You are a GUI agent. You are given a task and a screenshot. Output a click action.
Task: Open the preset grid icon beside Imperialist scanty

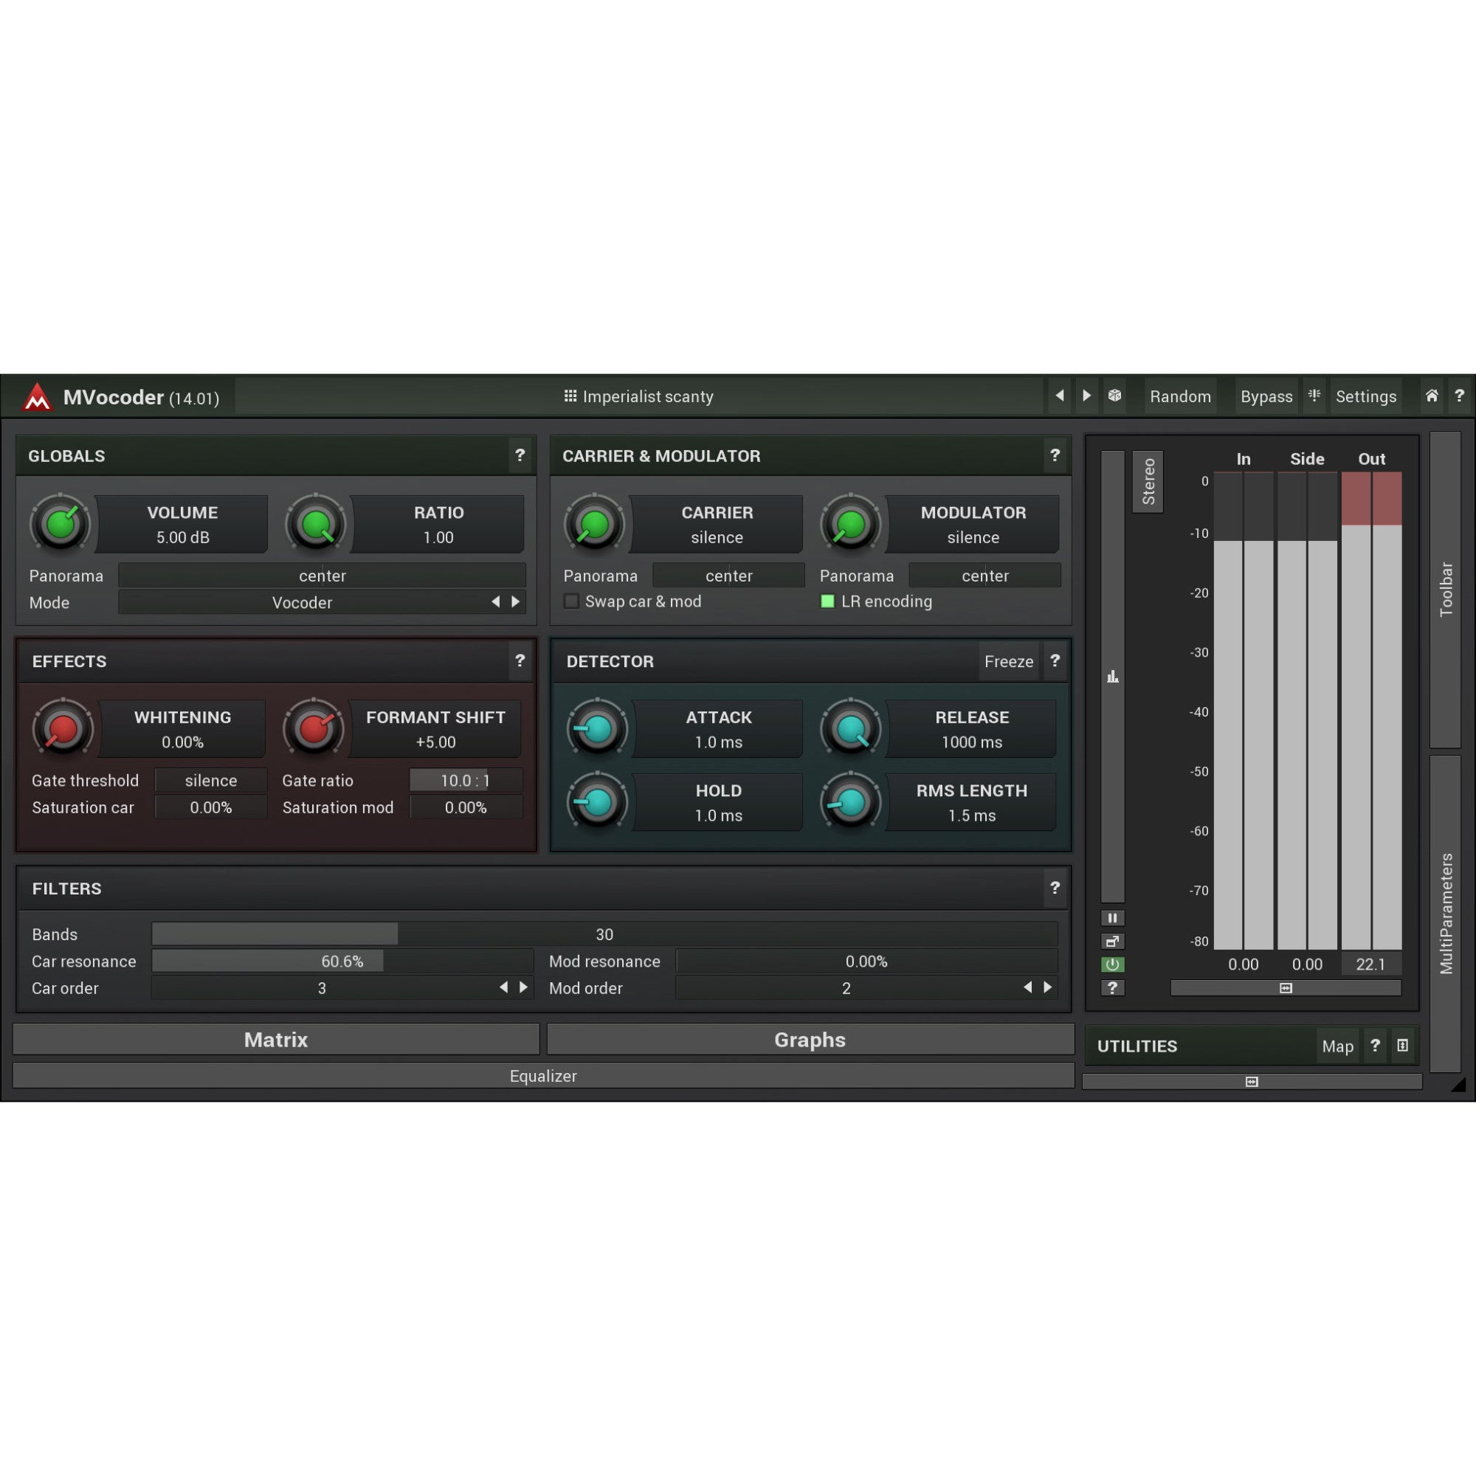[570, 396]
